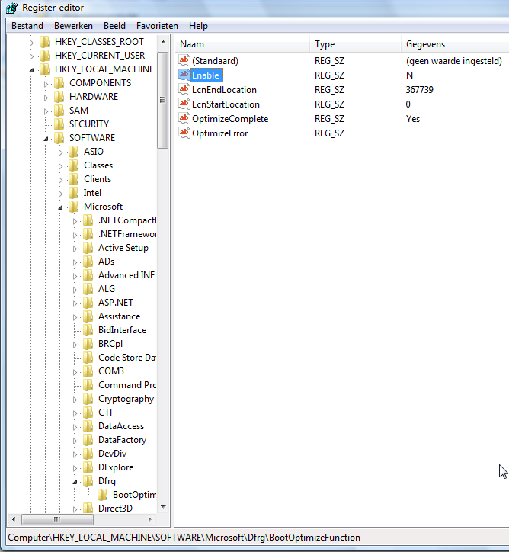Click the (Standaard) string value icon
The image size is (509, 552).
pos(184,60)
